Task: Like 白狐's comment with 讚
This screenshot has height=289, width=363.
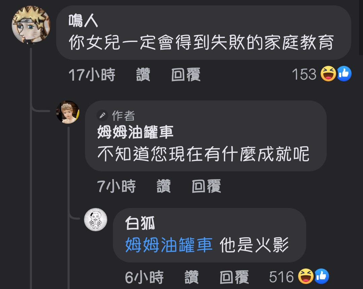Action: tap(192, 277)
